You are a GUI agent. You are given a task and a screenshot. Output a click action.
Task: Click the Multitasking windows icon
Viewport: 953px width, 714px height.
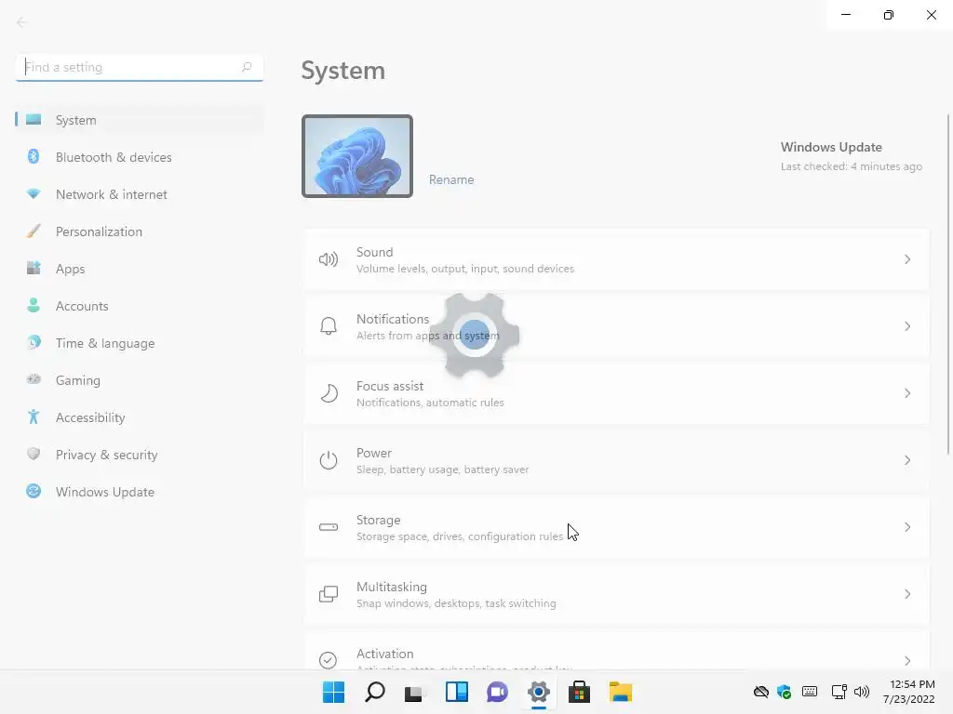point(329,594)
